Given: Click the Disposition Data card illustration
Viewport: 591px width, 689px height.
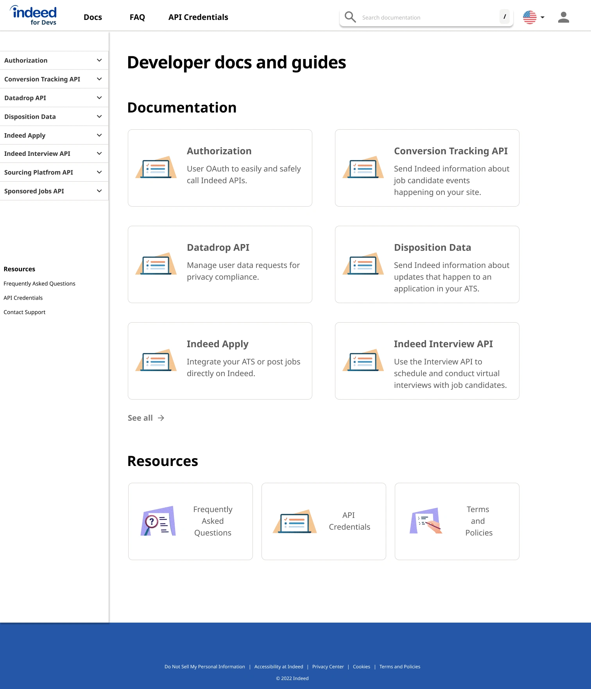Looking at the screenshot, I should tap(363, 264).
